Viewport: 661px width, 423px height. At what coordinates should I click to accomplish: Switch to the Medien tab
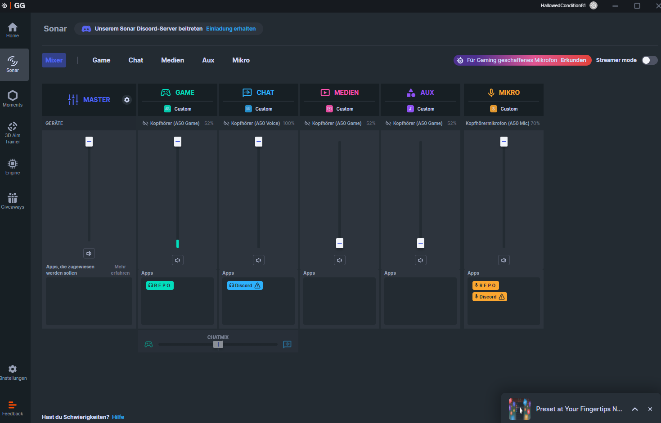(x=173, y=60)
